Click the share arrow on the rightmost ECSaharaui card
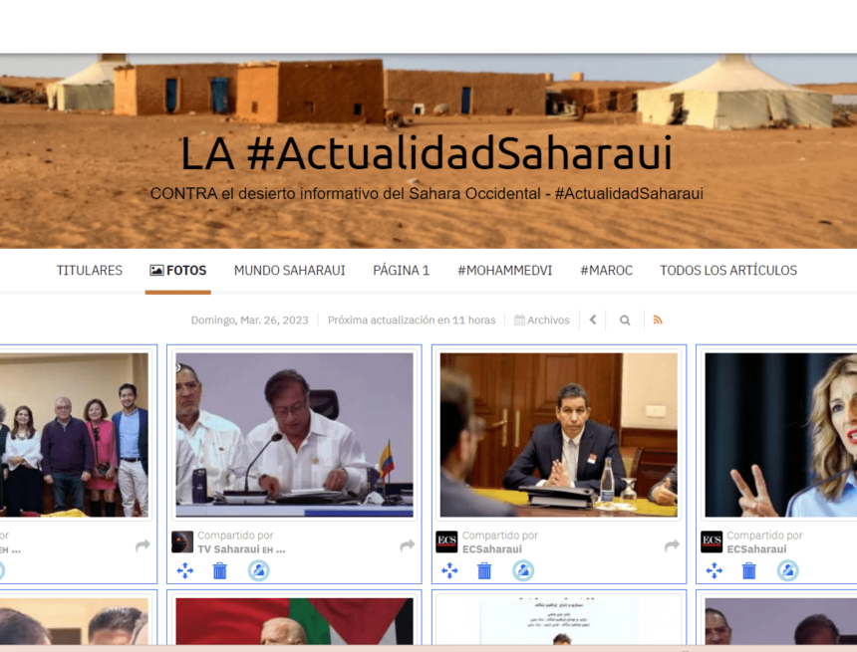 (852, 545)
